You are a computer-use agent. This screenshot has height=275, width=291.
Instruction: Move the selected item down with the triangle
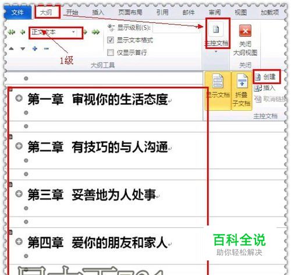(x=23, y=48)
